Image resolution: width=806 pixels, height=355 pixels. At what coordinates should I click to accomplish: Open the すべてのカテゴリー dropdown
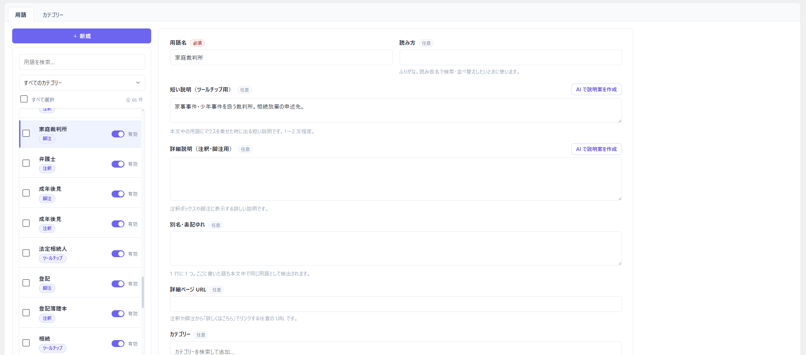pyautogui.click(x=82, y=83)
